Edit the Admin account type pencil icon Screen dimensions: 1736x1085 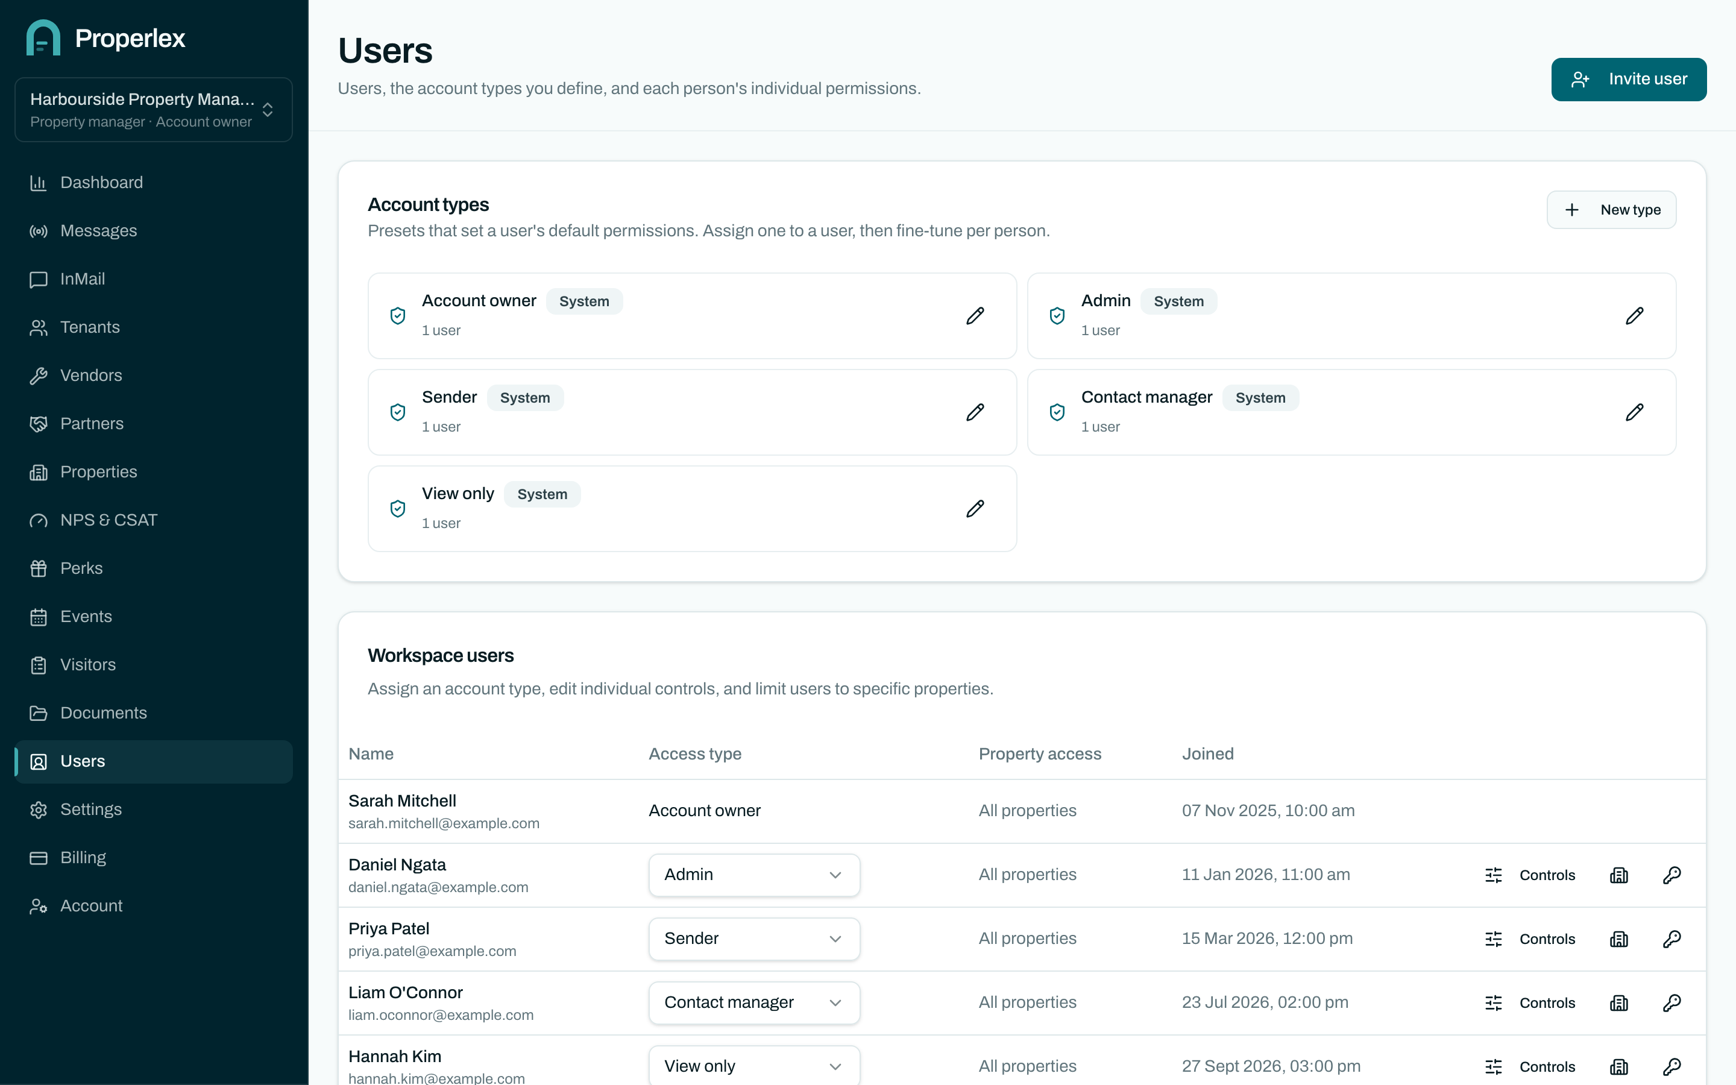1634,316
